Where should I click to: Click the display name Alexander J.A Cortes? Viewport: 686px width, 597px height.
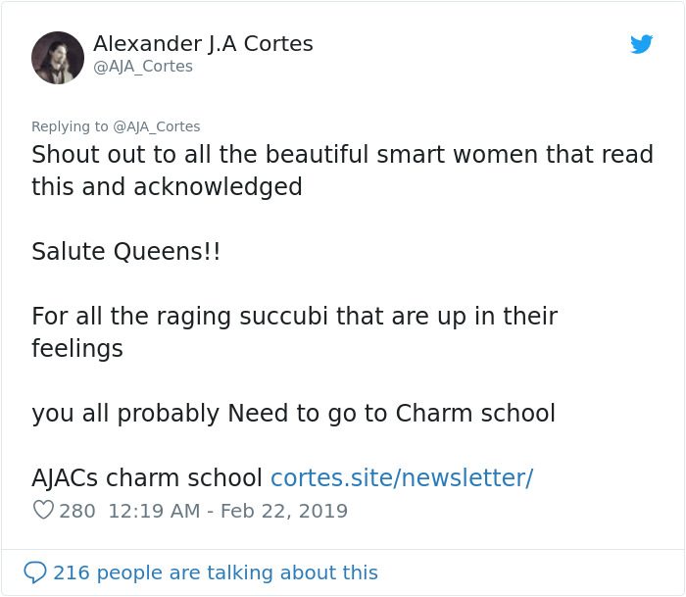pyautogui.click(x=203, y=43)
